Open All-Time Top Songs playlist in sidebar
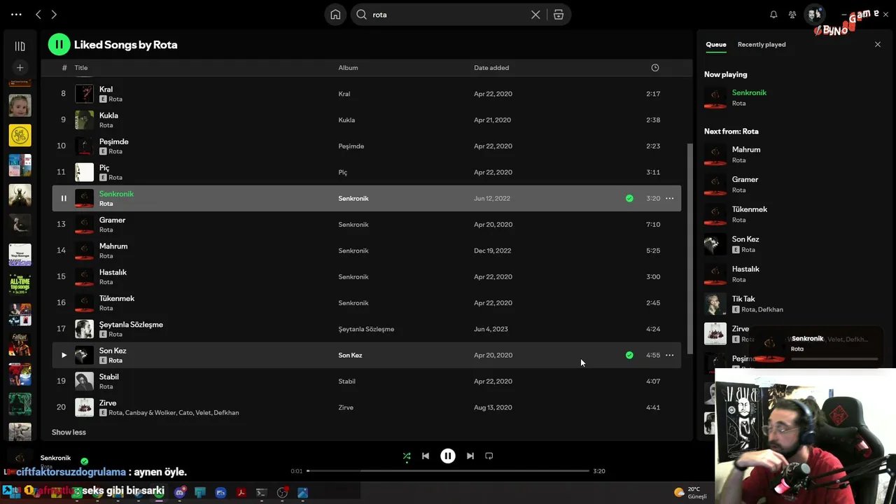The image size is (896, 504). [20, 285]
